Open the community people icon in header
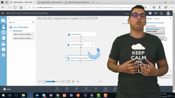Viewport: 175px width, 98px height. pyautogui.click(x=156, y=13)
